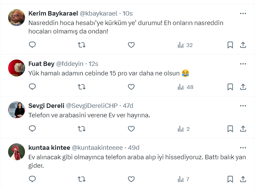
Task: Share Fuat Bey's tweet
Action: pos(243,87)
